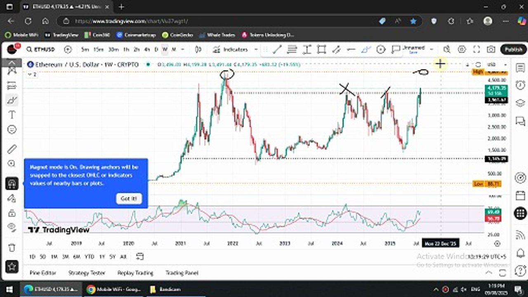
Task: Enter fullscreen mode
Action: coord(476,49)
